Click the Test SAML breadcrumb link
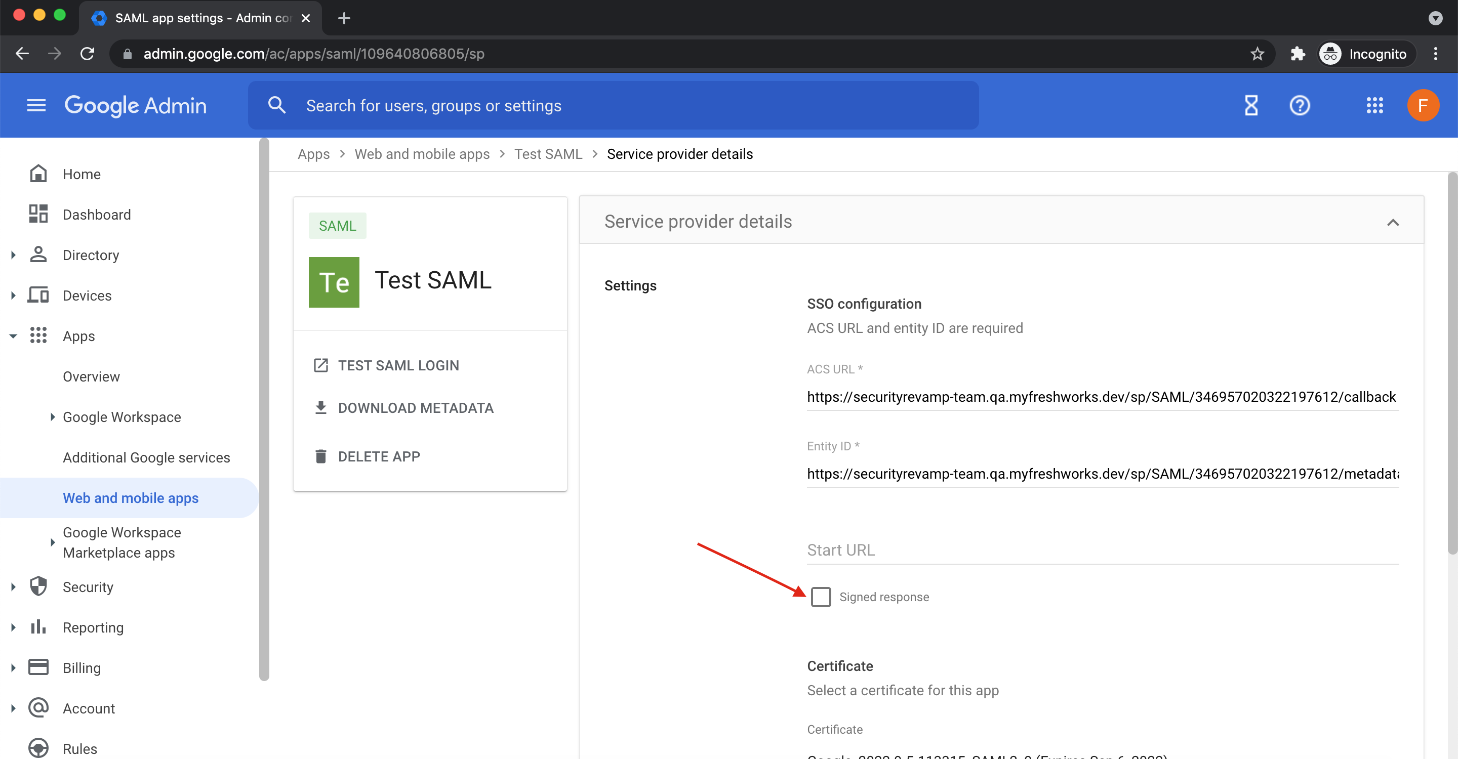Screen dimensions: 1458x759 [x=547, y=154]
